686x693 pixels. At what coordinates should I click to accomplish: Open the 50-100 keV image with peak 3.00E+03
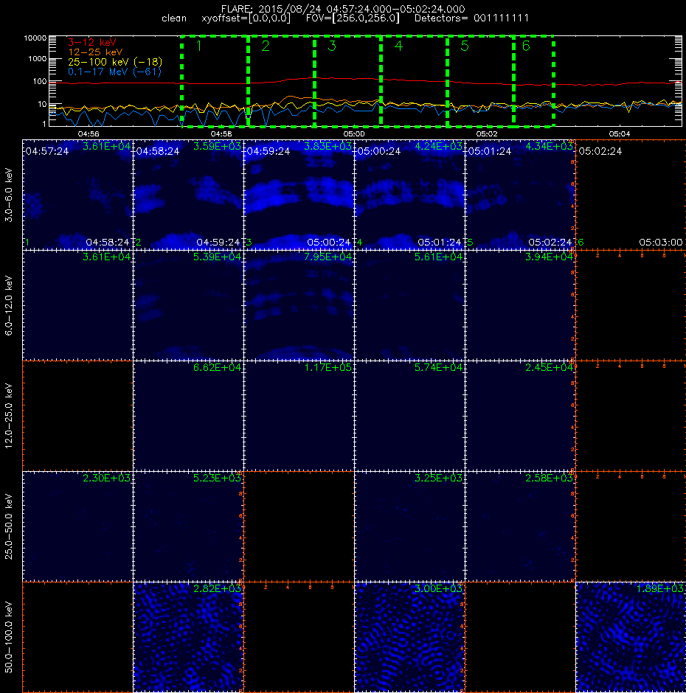point(409,637)
